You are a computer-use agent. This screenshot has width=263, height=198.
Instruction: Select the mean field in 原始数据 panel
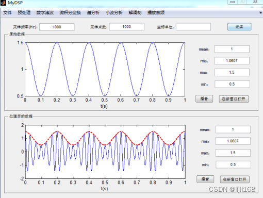point(232,49)
